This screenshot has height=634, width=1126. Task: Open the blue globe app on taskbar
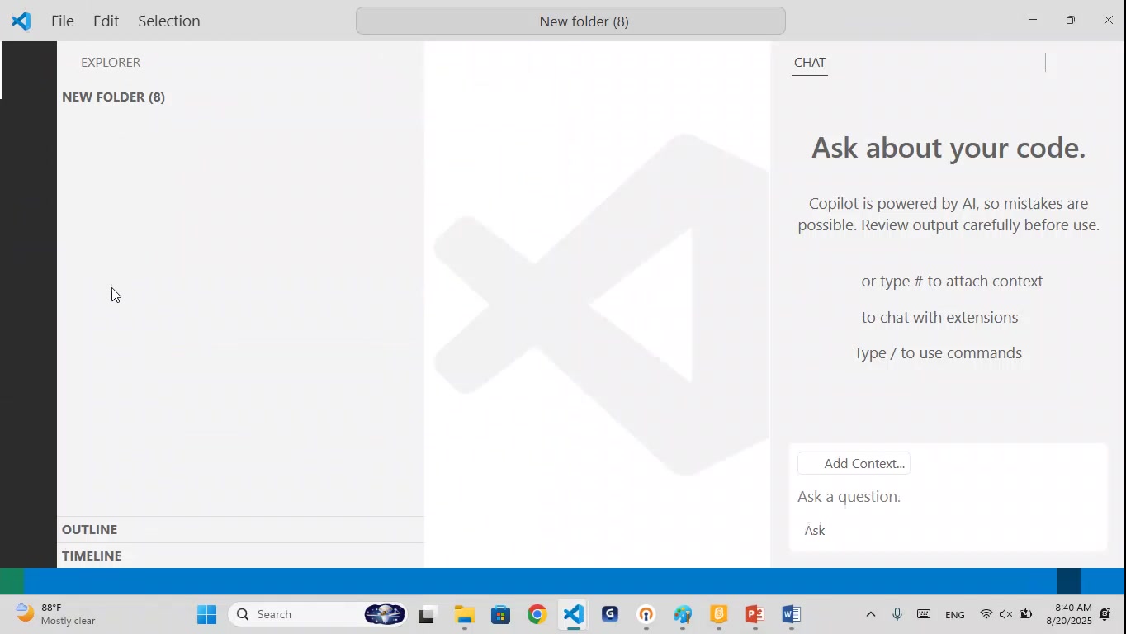coord(683,614)
